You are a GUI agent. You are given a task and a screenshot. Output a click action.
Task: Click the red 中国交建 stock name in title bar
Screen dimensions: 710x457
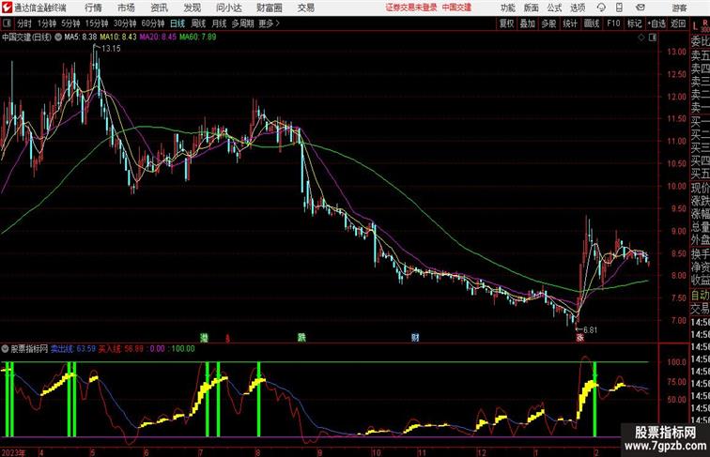456,8
